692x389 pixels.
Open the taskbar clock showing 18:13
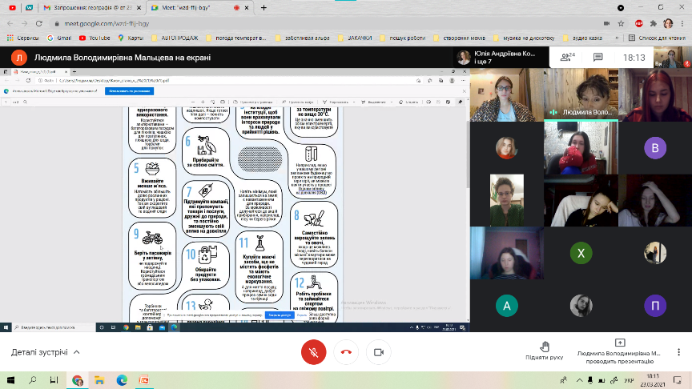tap(653, 380)
